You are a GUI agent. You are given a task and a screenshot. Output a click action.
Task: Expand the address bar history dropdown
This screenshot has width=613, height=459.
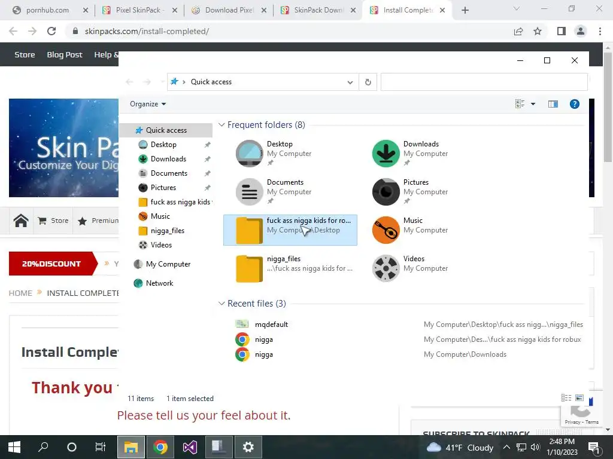click(350, 82)
